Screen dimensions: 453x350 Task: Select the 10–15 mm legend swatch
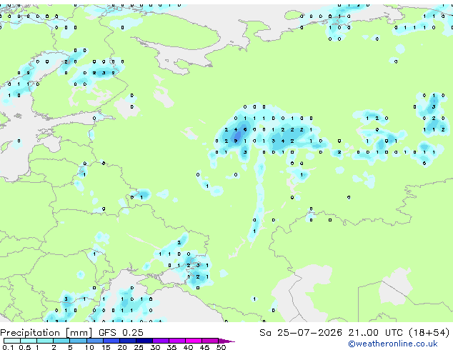click(95, 341)
